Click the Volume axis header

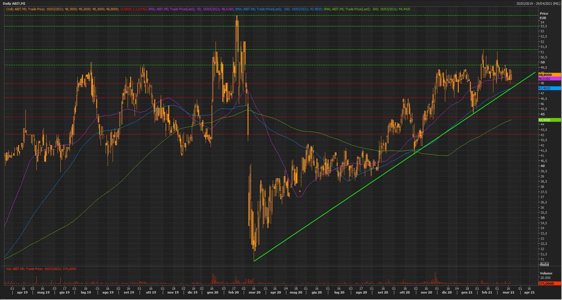(x=546, y=273)
